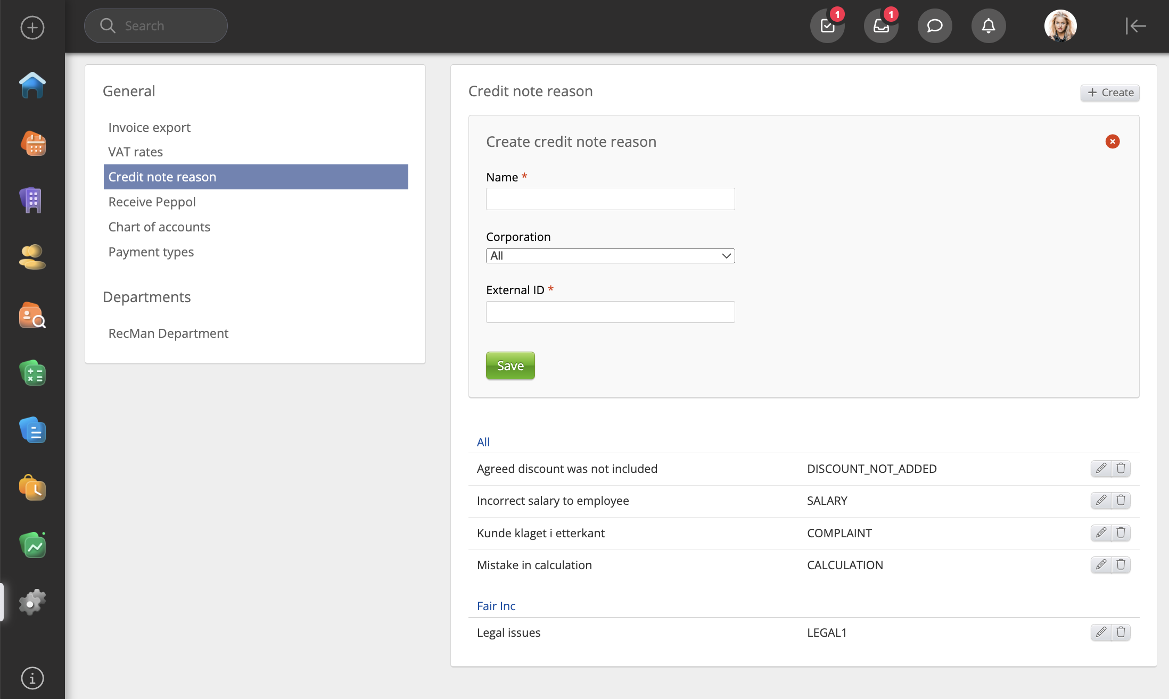This screenshot has width=1169, height=699.
Task: Click the plus quick-add icon at top left
Action: pos(32,28)
